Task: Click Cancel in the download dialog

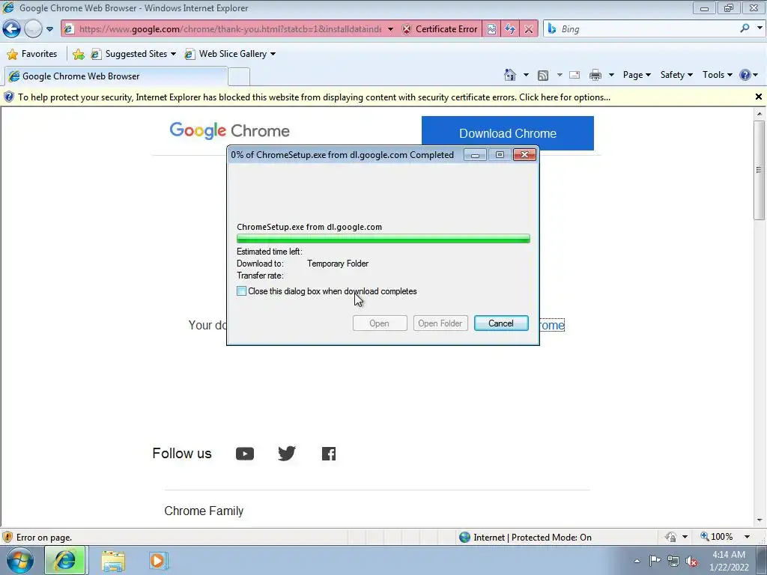Action: tap(501, 323)
